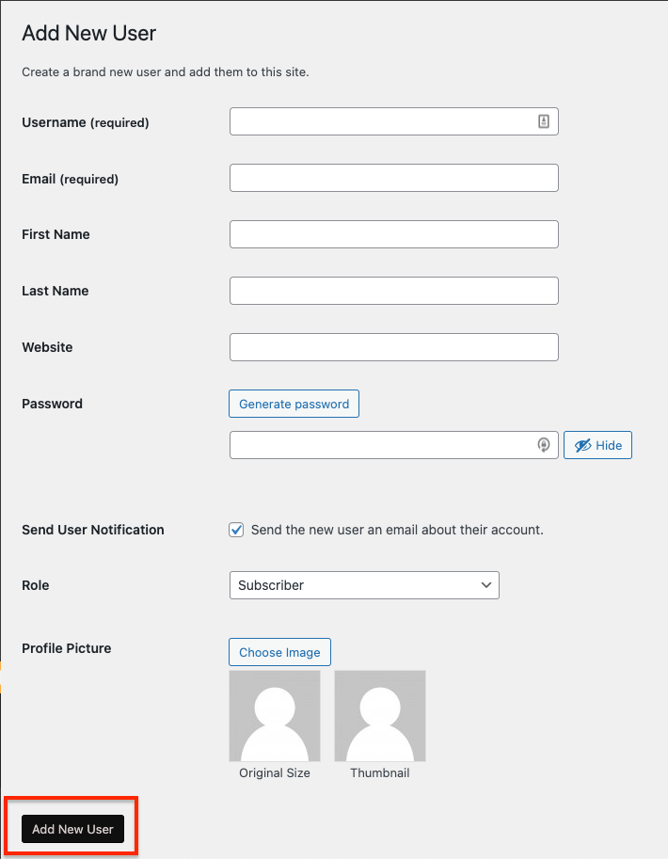Image resolution: width=668 pixels, height=859 pixels.
Task: Focus the Email input field
Action: point(394,178)
